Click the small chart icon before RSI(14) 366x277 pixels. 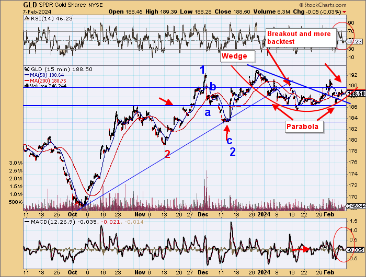(x=27, y=18)
